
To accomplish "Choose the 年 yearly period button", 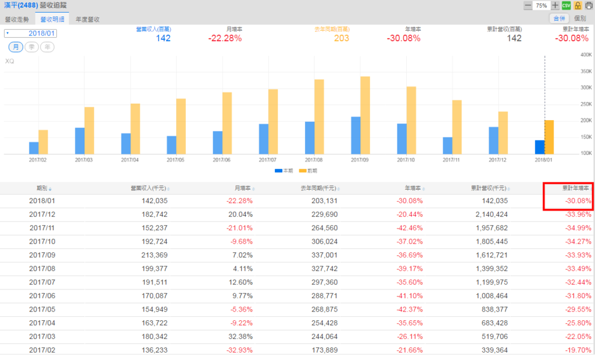I will (x=48, y=47).
